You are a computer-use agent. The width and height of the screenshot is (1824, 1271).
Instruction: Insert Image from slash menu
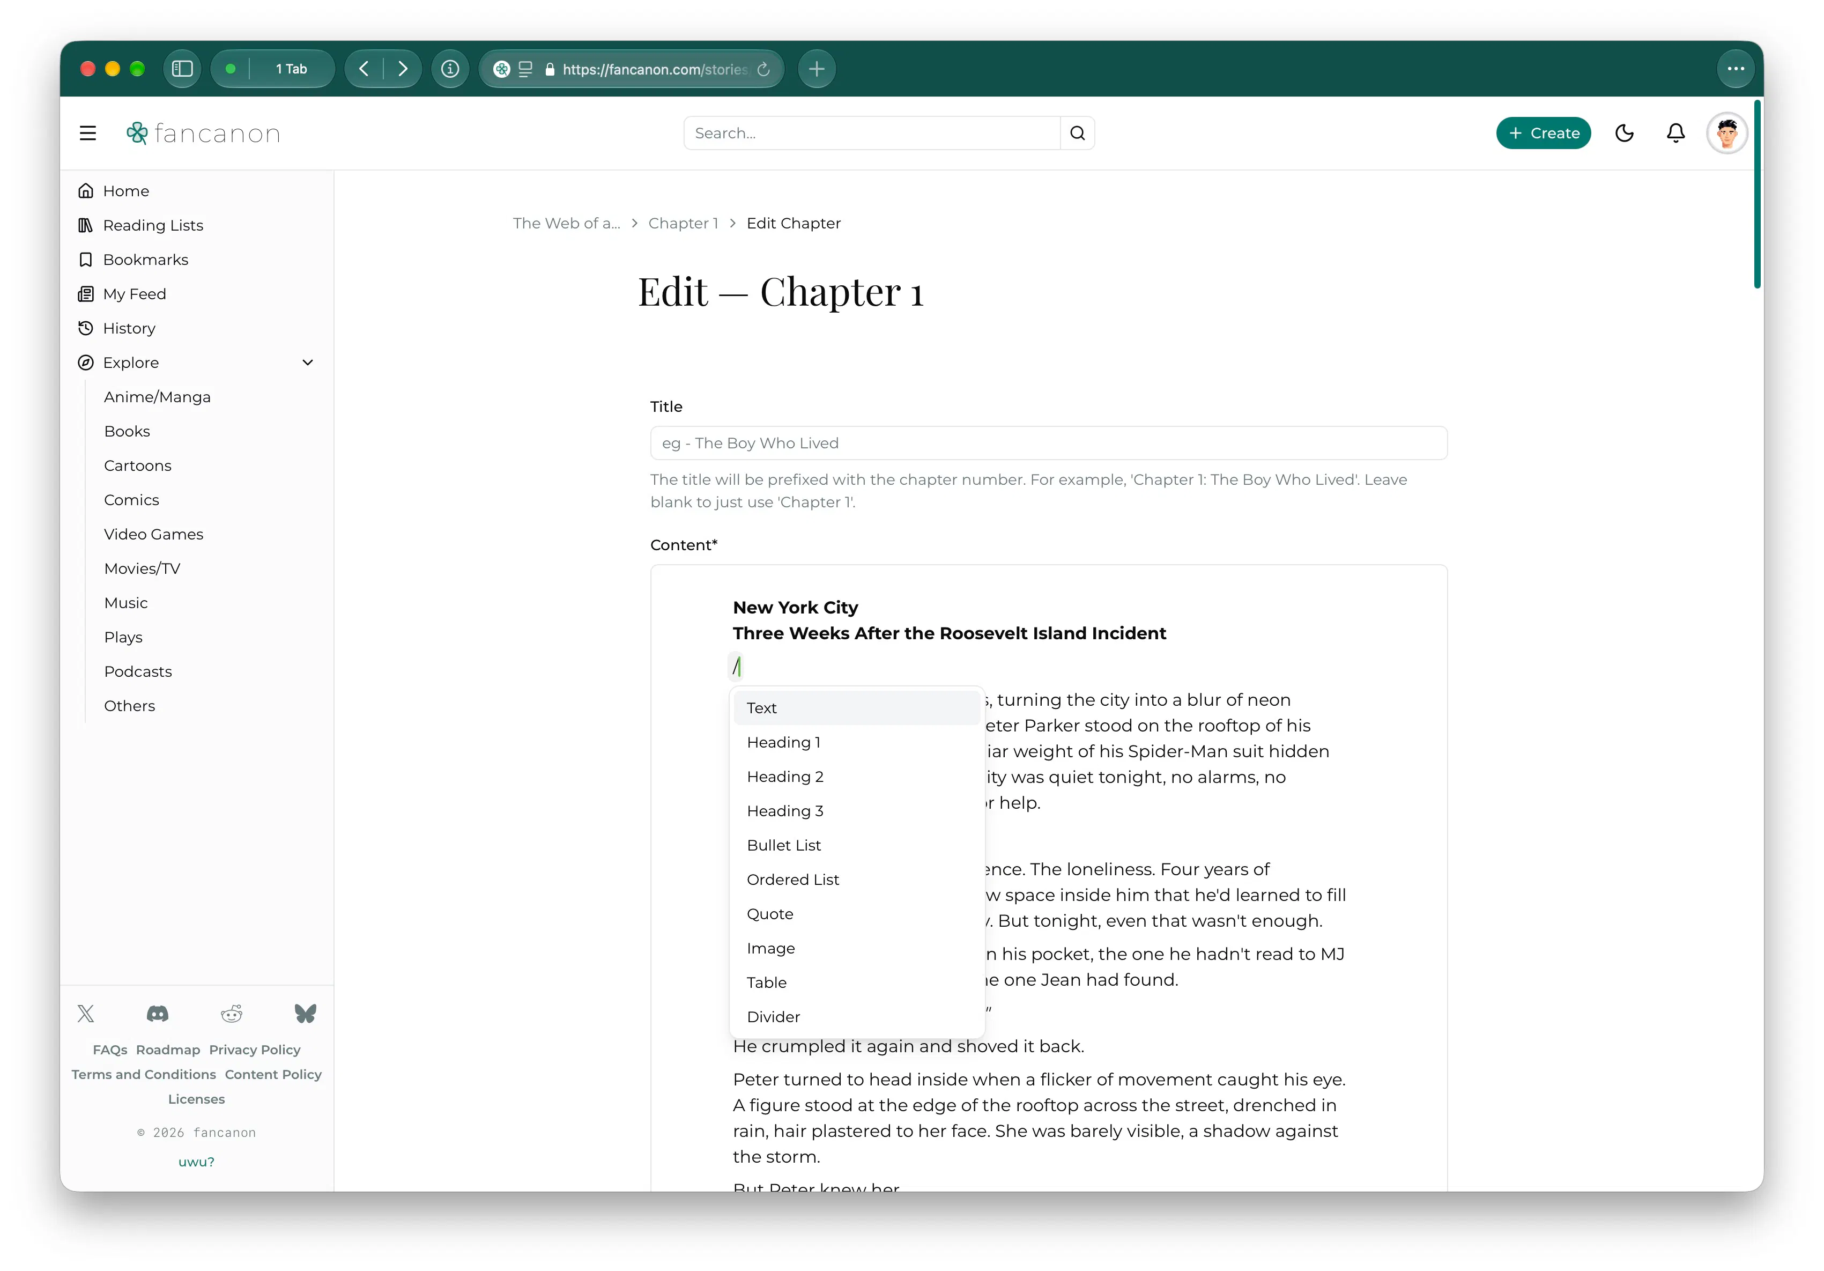(856, 949)
